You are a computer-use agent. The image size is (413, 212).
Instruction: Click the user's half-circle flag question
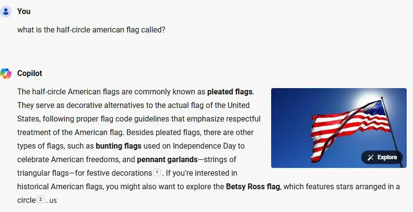[x=91, y=30]
